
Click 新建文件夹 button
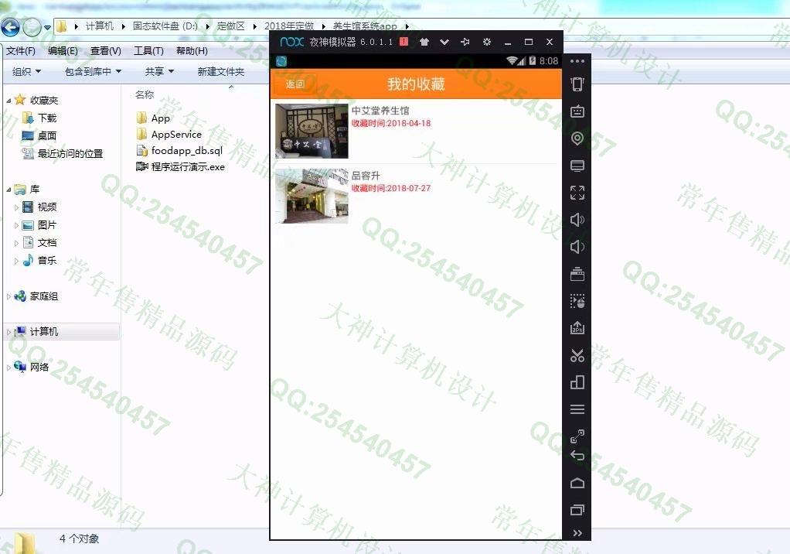220,72
